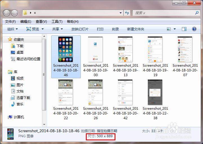
Task: Expand the 预览 dropdown arrow
Action: (x=43, y=29)
